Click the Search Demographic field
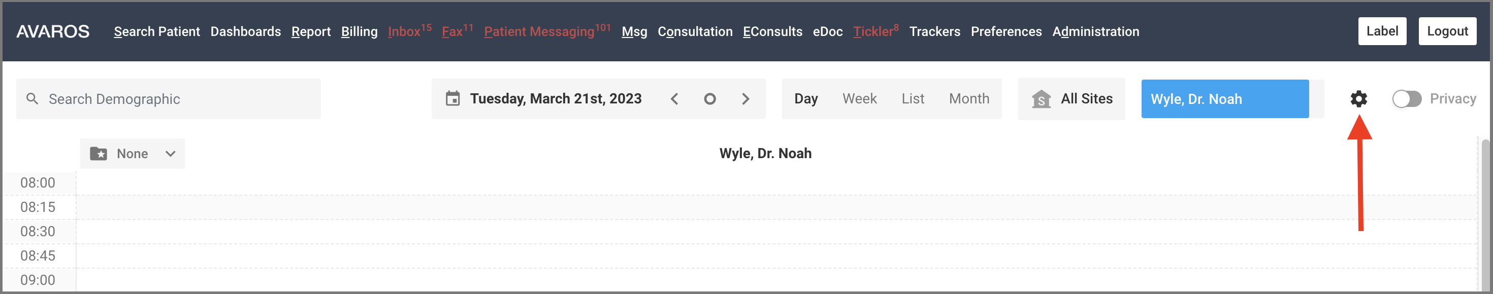This screenshot has height=294, width=1493. pos(168,99)
